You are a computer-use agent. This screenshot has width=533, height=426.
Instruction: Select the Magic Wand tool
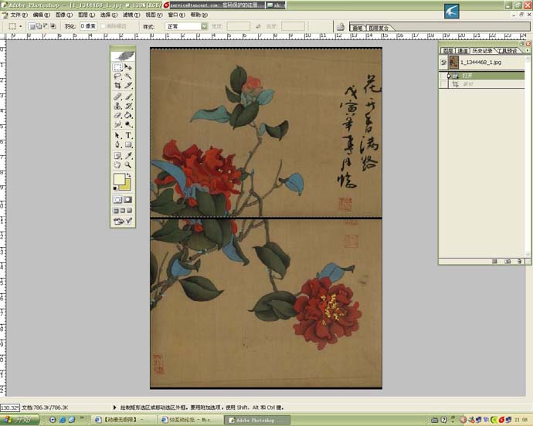[x=128, y=76]
